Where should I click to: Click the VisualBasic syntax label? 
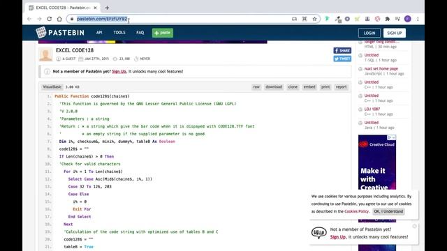(x=52, y=86)
